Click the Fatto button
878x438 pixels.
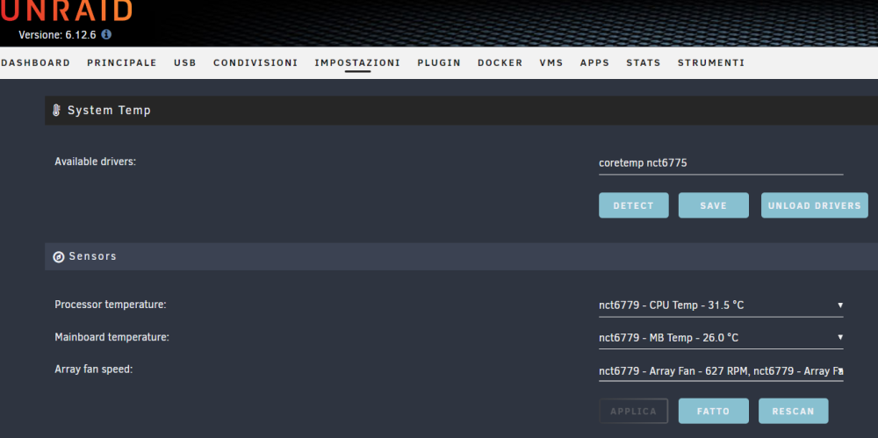point(713,411)
